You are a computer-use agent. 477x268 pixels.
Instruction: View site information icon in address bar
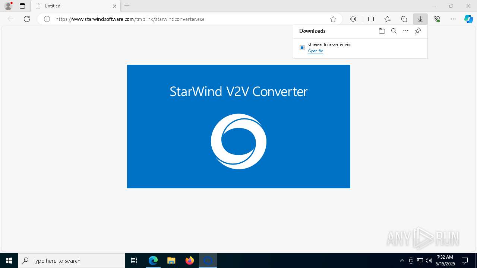[47, 19]
